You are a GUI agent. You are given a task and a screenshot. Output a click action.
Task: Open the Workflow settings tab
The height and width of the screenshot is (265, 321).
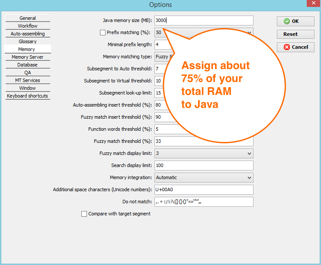click(x=28, y=26)
